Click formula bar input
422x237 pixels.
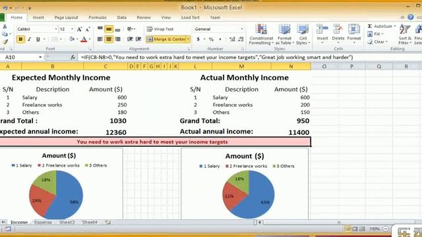tap(250, 57)
